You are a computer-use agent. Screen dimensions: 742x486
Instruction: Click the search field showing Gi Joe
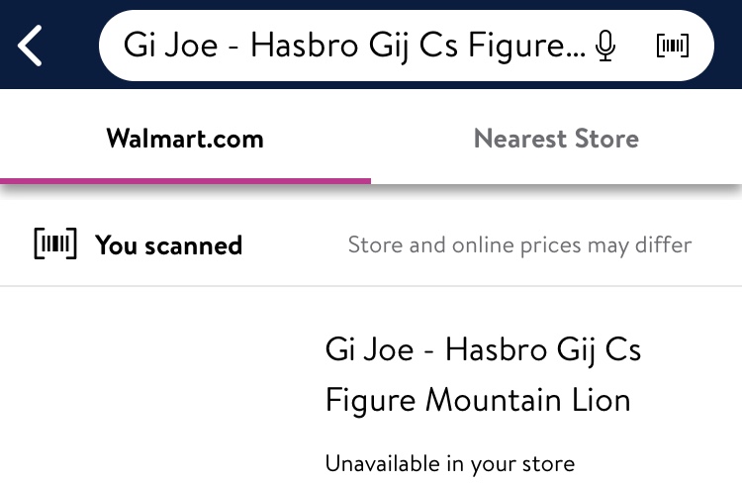coord(346,46)
